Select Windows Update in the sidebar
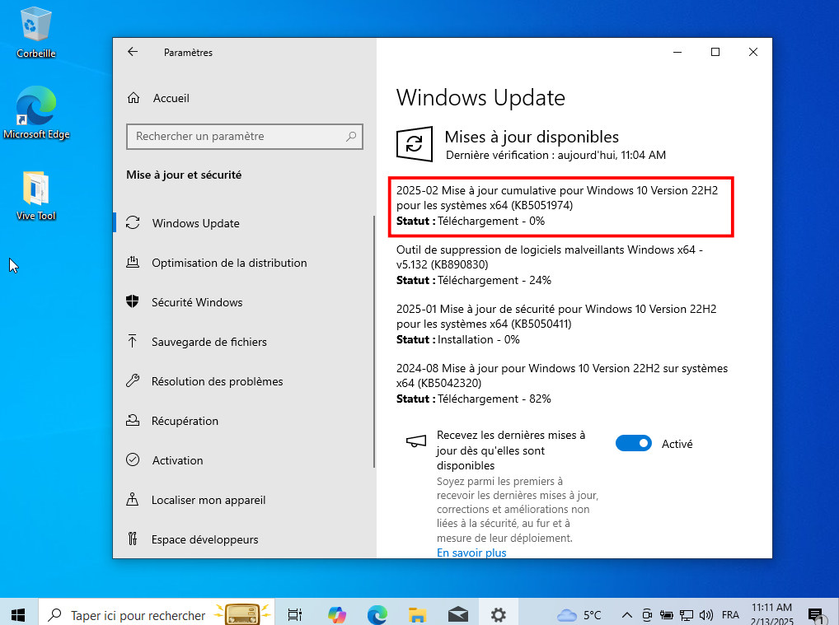 pos(243,223)
